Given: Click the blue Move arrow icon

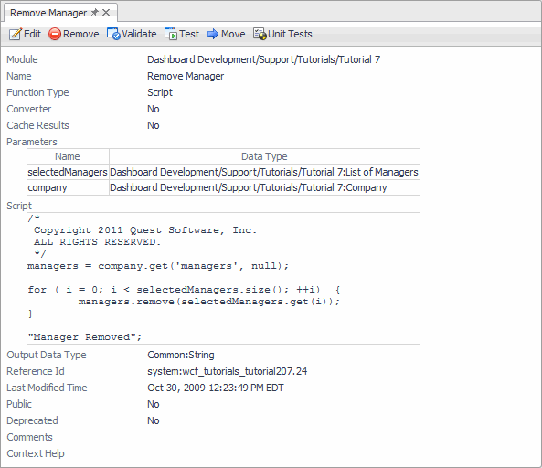Looking at the screenshot, I should coord(213,34).
